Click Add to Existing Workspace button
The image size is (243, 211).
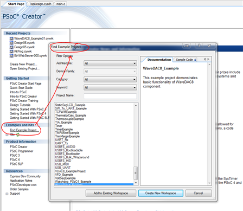coord(111,193)
